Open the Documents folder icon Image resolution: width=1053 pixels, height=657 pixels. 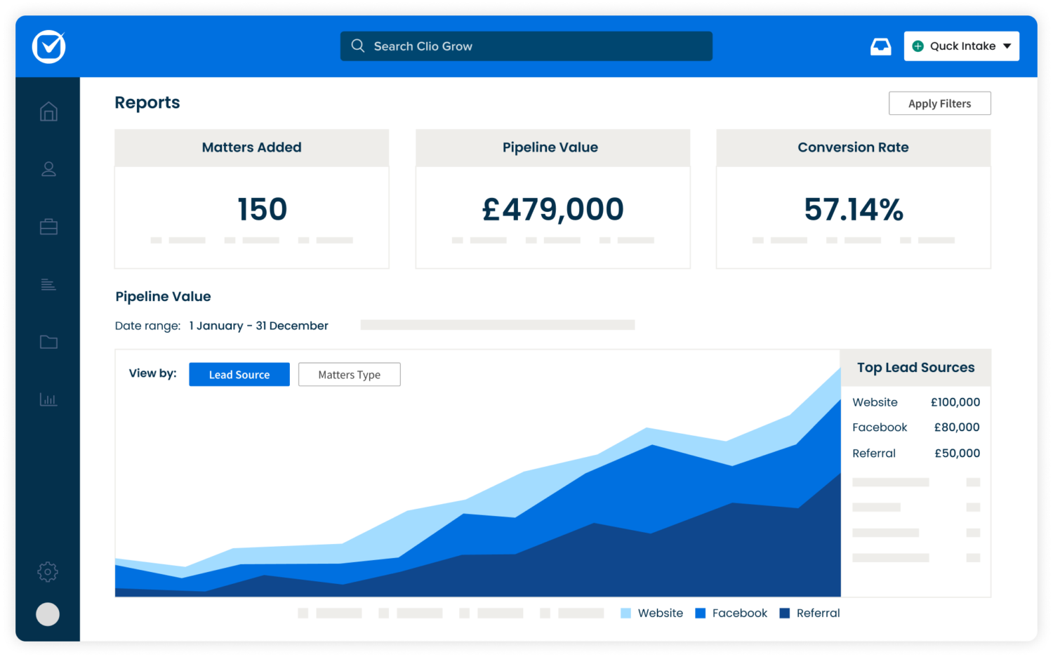click(48, 342)
